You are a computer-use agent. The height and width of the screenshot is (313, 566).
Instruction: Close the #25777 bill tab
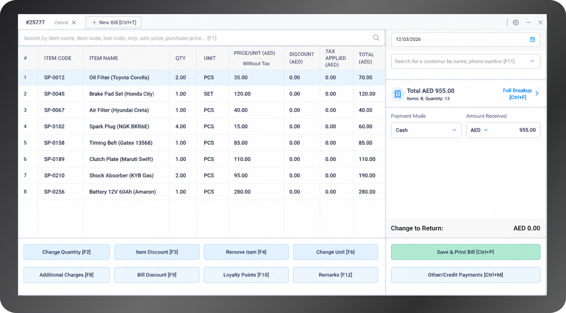(74, 22)
